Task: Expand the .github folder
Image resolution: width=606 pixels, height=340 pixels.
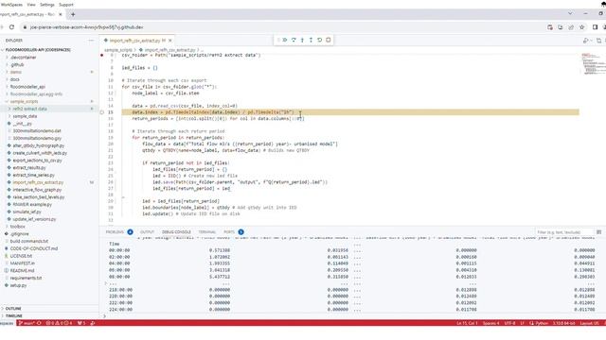Action: (17, 65)
